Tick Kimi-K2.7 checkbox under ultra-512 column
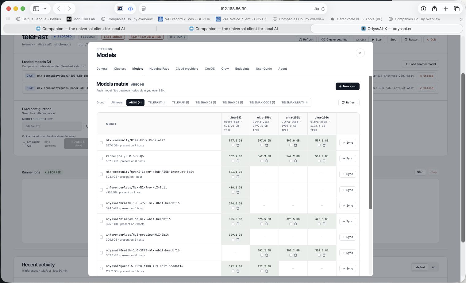The height and width of the screenshot is (283, 466). click(x=233, y=145)
